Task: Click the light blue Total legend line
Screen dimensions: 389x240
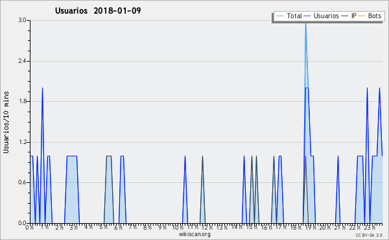Action: coord(279,16)
